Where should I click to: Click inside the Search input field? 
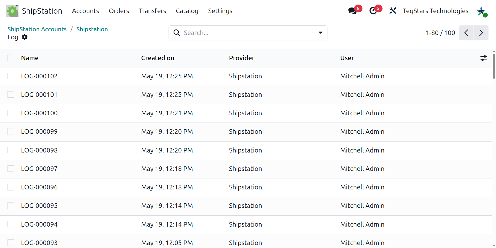(247, 33)
